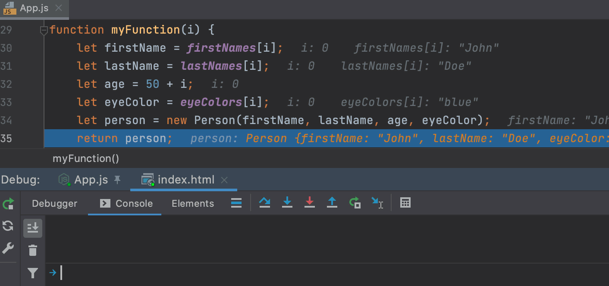Click the myFunction() frame breadcrumb
This screenshot has width=609, height=286.
pyautogui.click(x=85, y=159)
